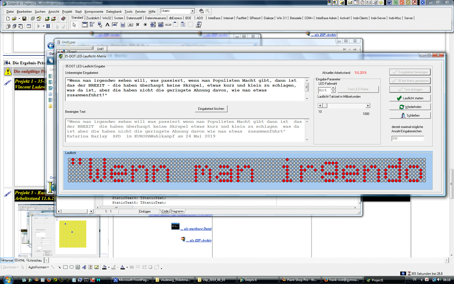Toggle the palette selection arrow pointer
This screenshot has width=454, height=284.
[74, 25]
